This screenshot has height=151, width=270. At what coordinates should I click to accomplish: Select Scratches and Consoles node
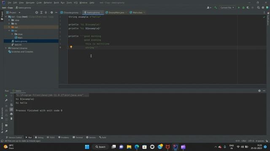(22, 52)
